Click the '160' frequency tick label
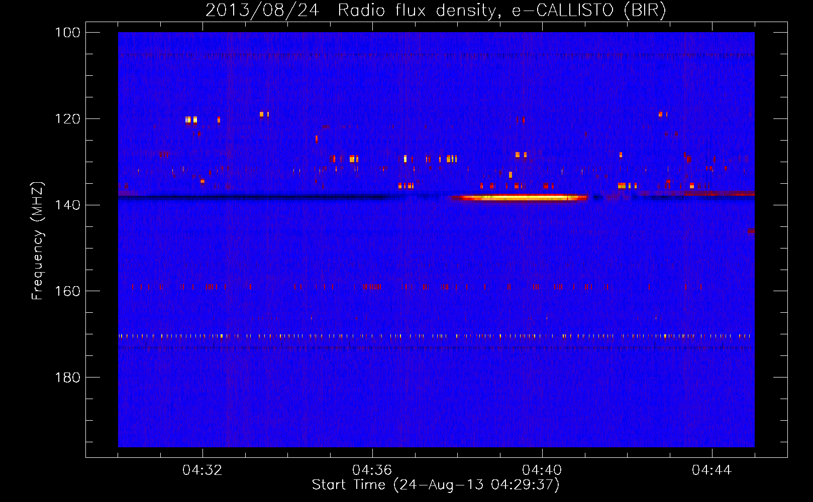The image size is (813, 502). click(67, 291)
